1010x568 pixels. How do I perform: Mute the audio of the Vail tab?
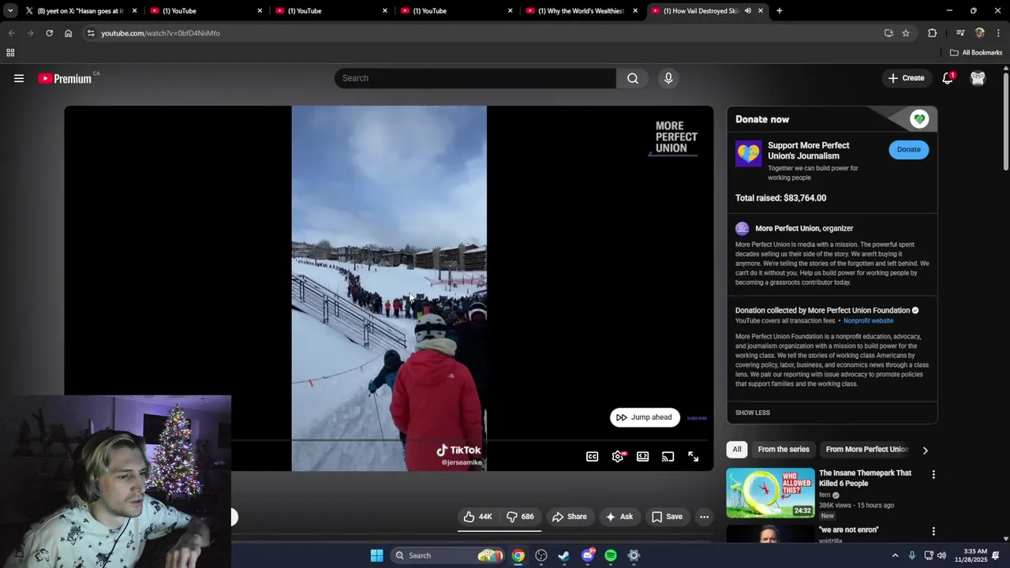pos(747,11)
